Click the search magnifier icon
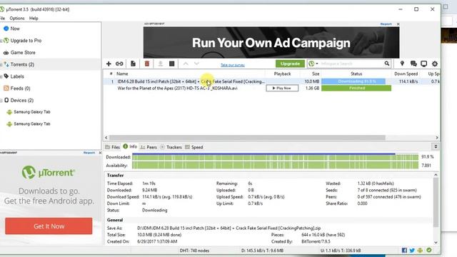The height and width of the screenshot is (257, 457). [x=387, y=64]
